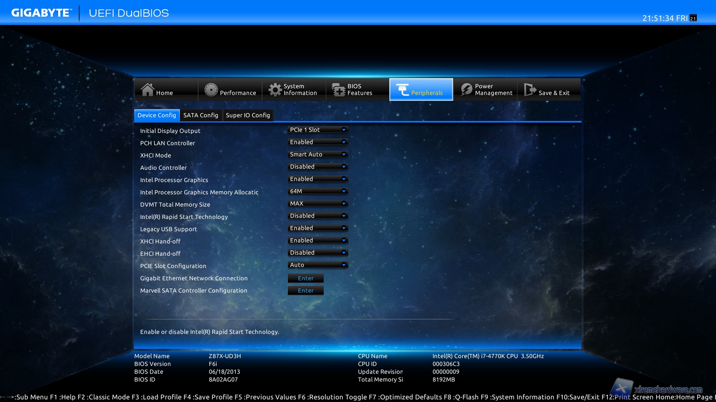Toggle EHCI Hand-off Disabled value

pos(317,253)
